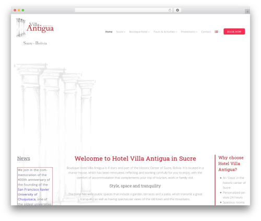Click the Sucre - Bolivia tagline
Screen dimensions: 261x221
[35, 43]
